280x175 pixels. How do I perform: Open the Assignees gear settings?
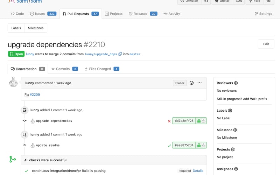tap(236, 169)
